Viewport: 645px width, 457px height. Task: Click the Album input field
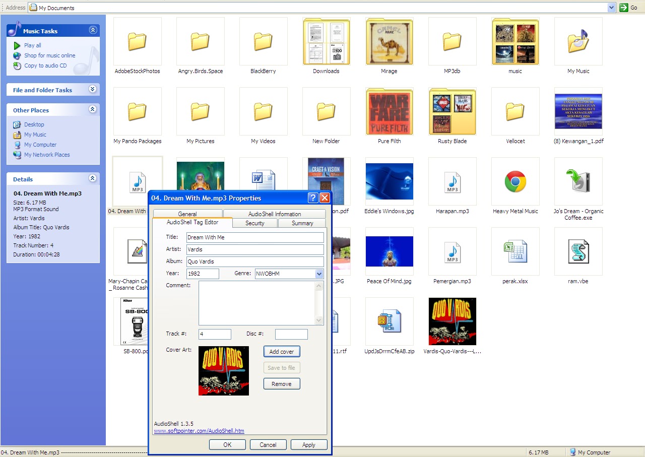click(255, 262)
